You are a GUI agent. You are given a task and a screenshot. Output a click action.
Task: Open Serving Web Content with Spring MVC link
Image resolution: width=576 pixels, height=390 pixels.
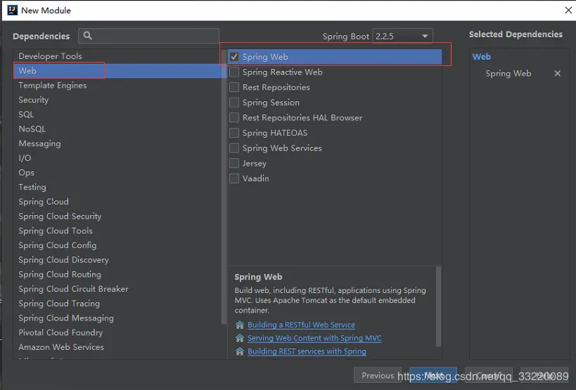[314, 338]
